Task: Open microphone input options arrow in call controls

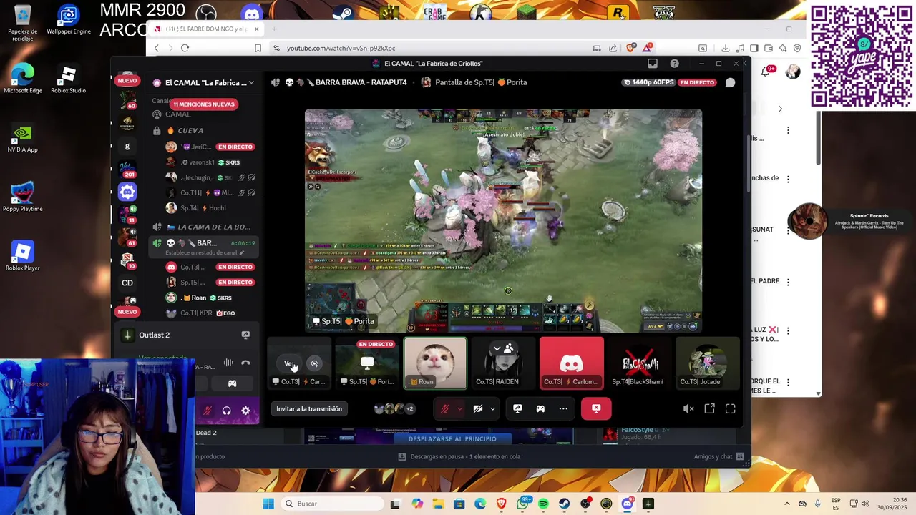Action: pos(459,409)
